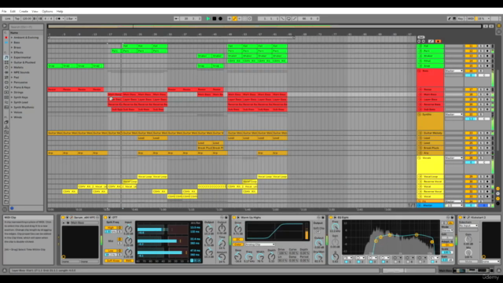
Task: Select the Audio Effects category icon
Action: pyautogui.click(x=6, y=72)
